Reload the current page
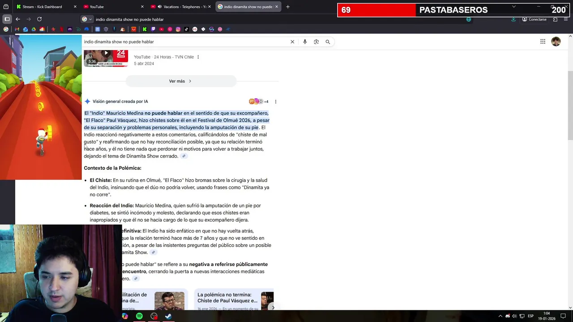The image size is (573, 322). point(39,19)
